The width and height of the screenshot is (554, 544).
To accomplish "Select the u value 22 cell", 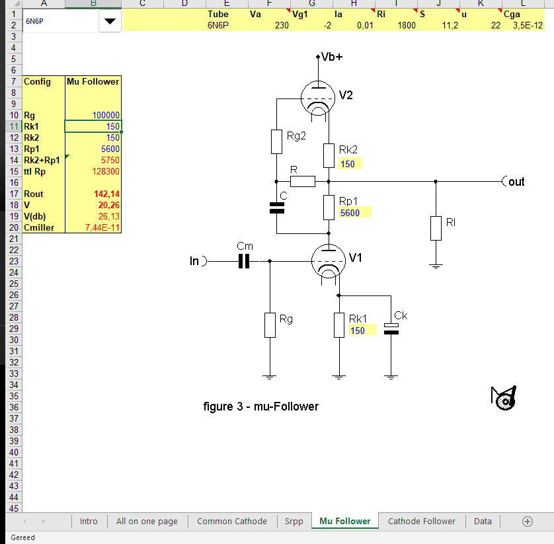I will tap(481, 25).
